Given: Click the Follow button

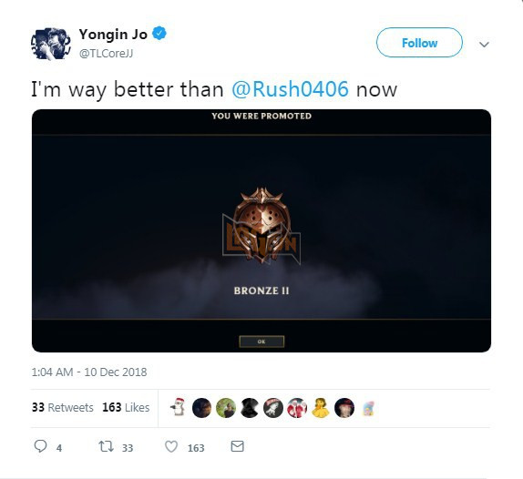Looking at the screenshot, I should (419, 43).
